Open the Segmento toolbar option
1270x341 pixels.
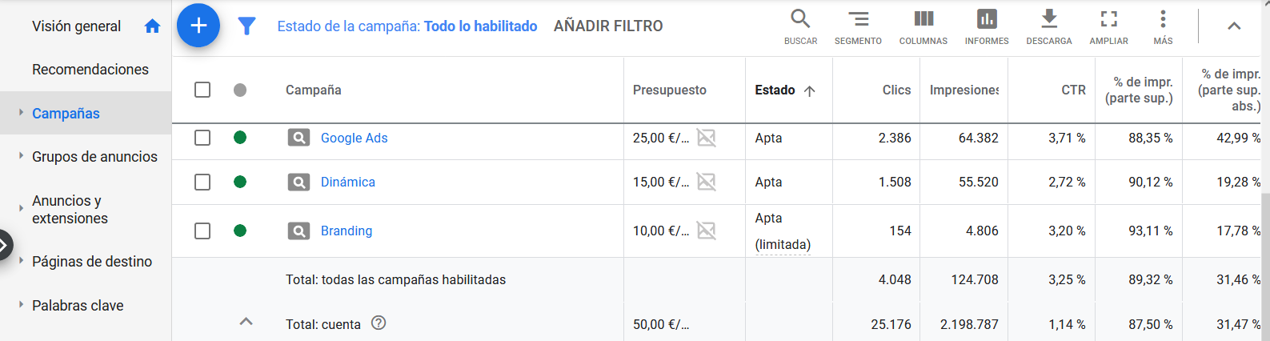[858, 26]
